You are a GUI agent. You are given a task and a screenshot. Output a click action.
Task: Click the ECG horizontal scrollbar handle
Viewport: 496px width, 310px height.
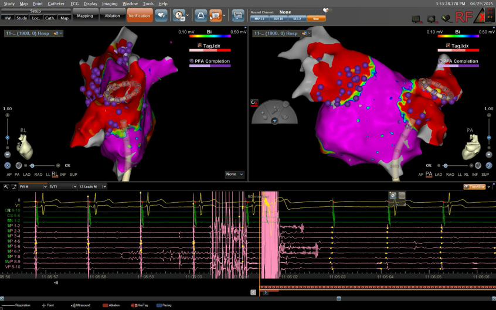click(338, 298)
